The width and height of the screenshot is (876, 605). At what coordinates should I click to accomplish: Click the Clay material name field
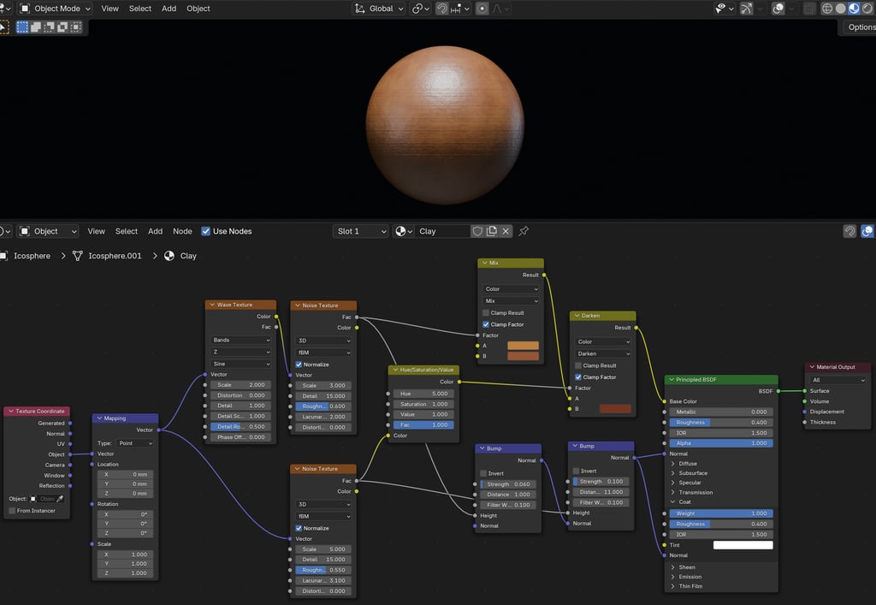pyautogui.click(x=442, y=231)
